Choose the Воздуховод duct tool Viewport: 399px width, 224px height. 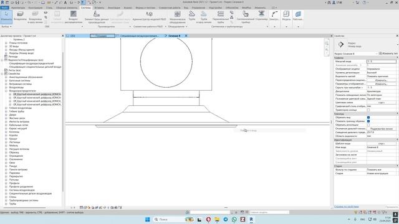click(x=20, y=16)
